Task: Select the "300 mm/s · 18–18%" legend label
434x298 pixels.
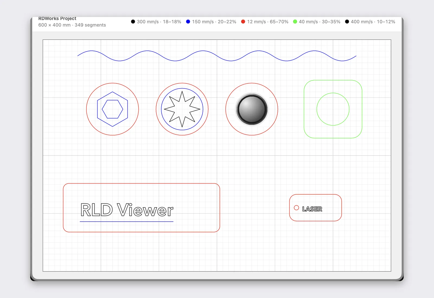Action: 159,22
